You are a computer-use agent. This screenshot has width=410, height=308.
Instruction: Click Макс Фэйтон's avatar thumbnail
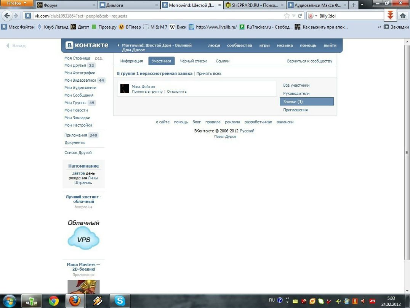click(125, 89)
